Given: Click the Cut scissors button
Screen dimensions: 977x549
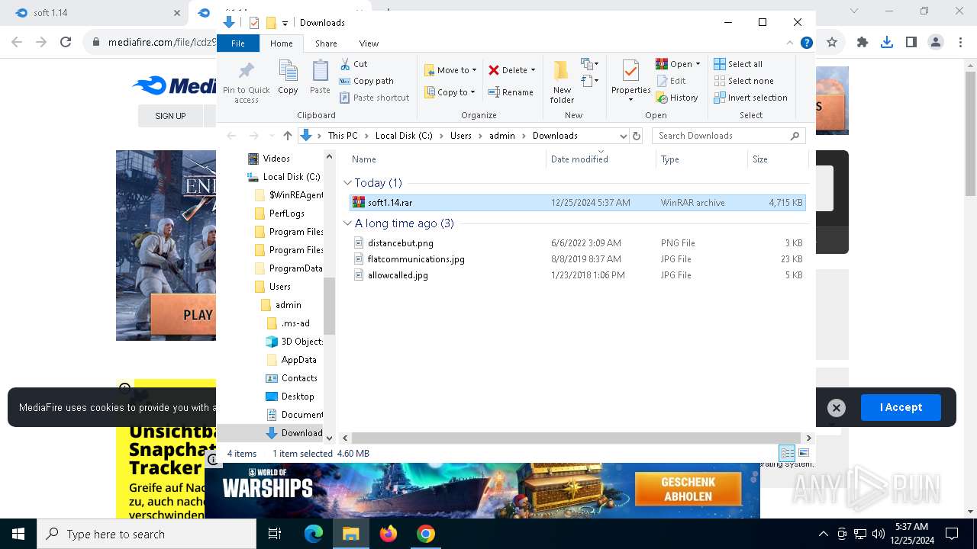Looking at the screenshot, I should (353, 64).
